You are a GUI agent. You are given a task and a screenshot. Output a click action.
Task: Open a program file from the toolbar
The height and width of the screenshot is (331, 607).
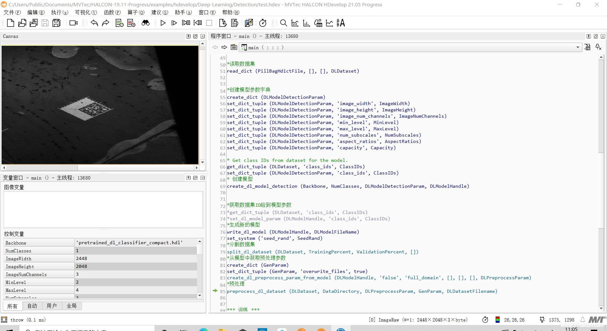pyautogui.click(x=22, y=23)
